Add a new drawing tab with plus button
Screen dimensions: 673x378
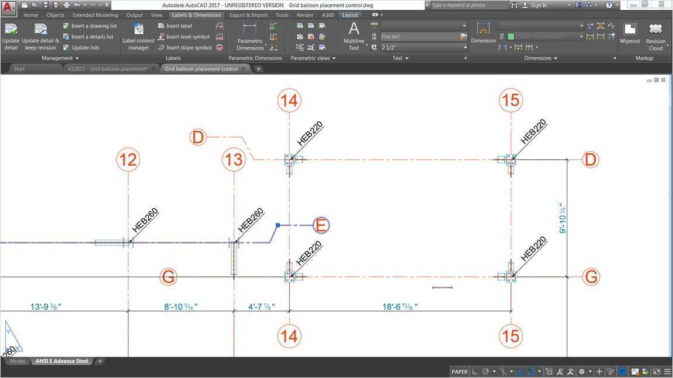[x=258, y=69]
